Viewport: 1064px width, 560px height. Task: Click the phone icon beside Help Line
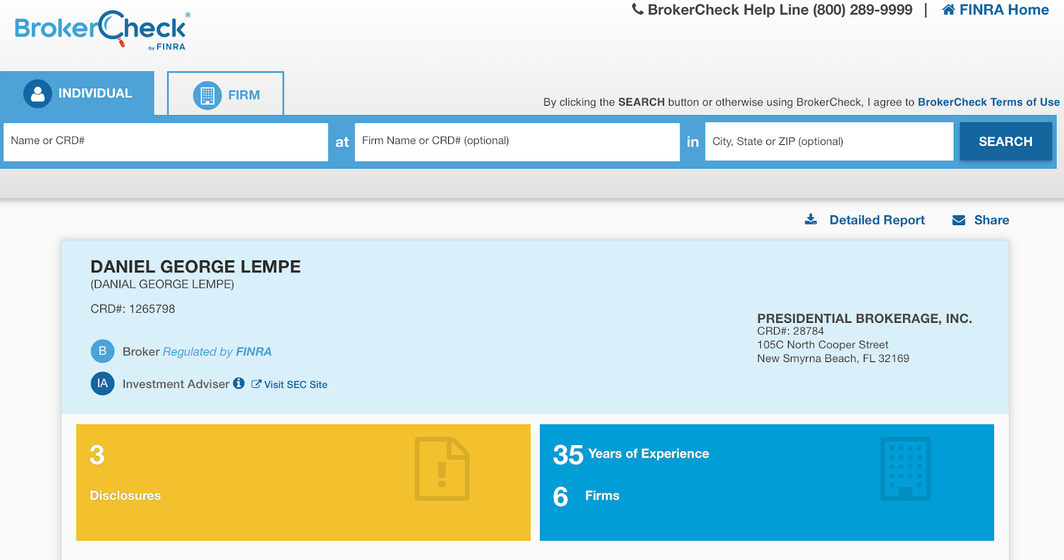click(638, 9)
